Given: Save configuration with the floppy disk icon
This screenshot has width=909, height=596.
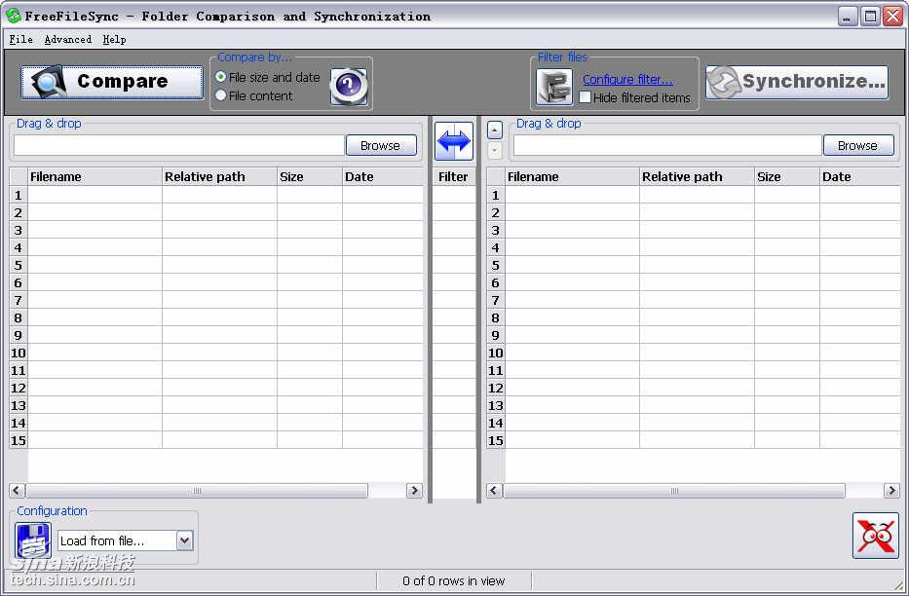Looking at the screenshot, I should point(33,540).
